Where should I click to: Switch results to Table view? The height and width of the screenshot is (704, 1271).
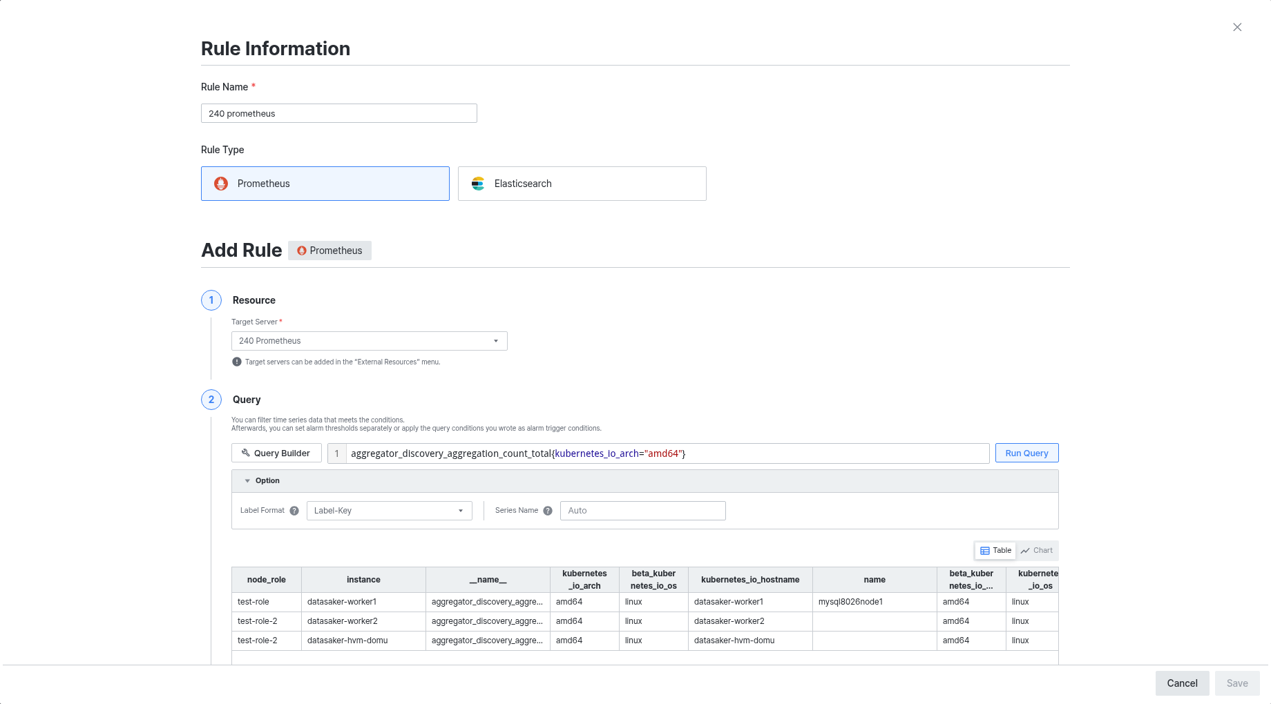(996, 550)
